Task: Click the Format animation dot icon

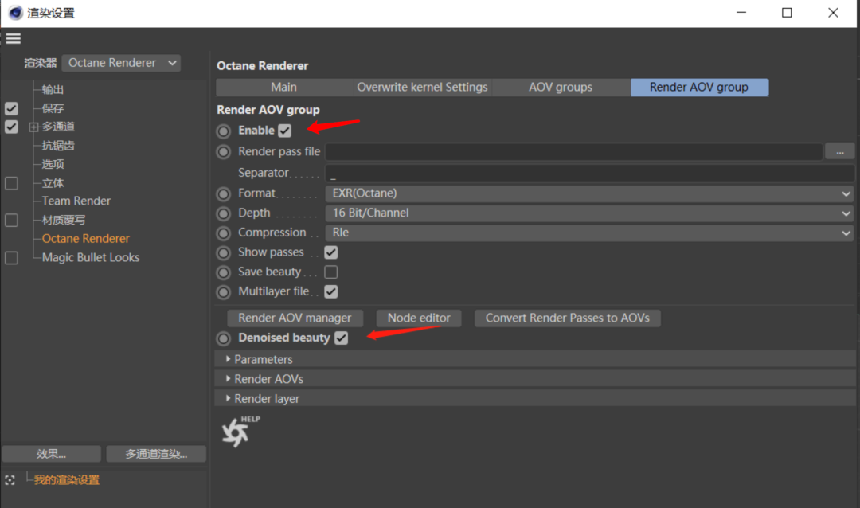Action: tap(223, 193)
